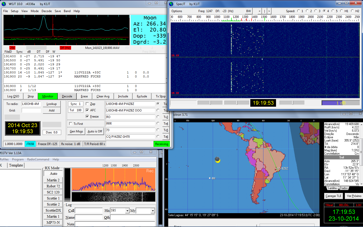Expand the His RST dropdown
The image size is (363, 227).
127,211
